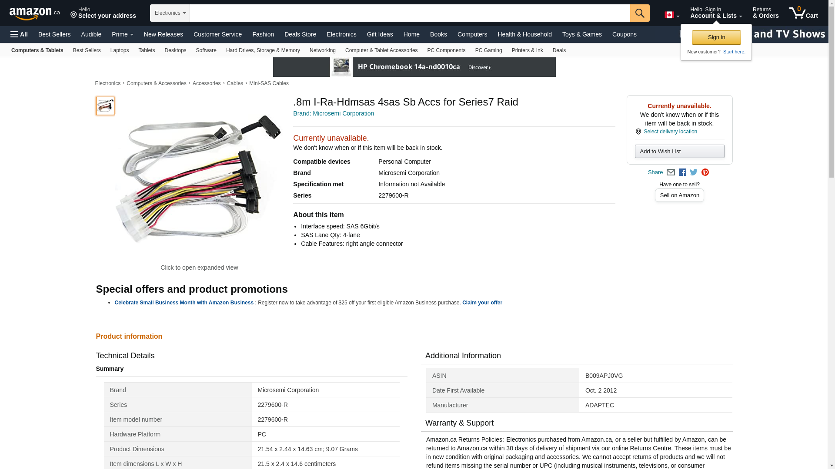Share product on Twitter
The image size is (835, 469).
(694, 172)
